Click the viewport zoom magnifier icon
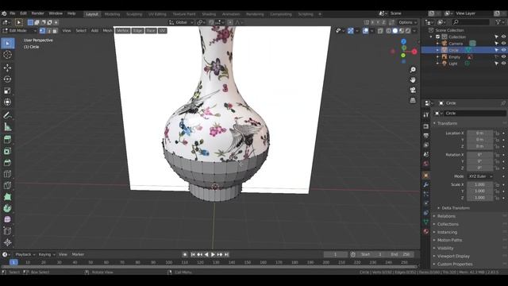The image size is (508, 286). point(413,70)
